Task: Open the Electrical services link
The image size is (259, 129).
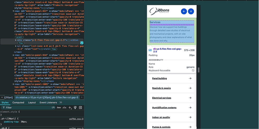Action: pos(162,98)
